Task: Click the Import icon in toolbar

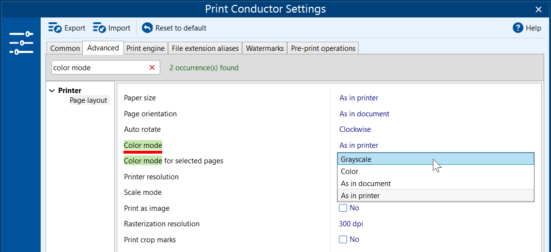Action: (x=100, y=28)
